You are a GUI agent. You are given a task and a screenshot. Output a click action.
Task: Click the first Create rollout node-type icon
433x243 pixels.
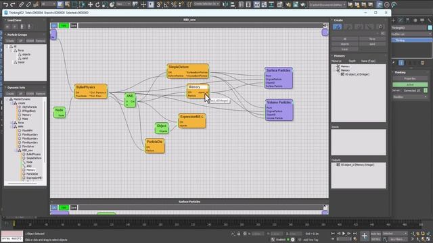click(x=337, y=27)
